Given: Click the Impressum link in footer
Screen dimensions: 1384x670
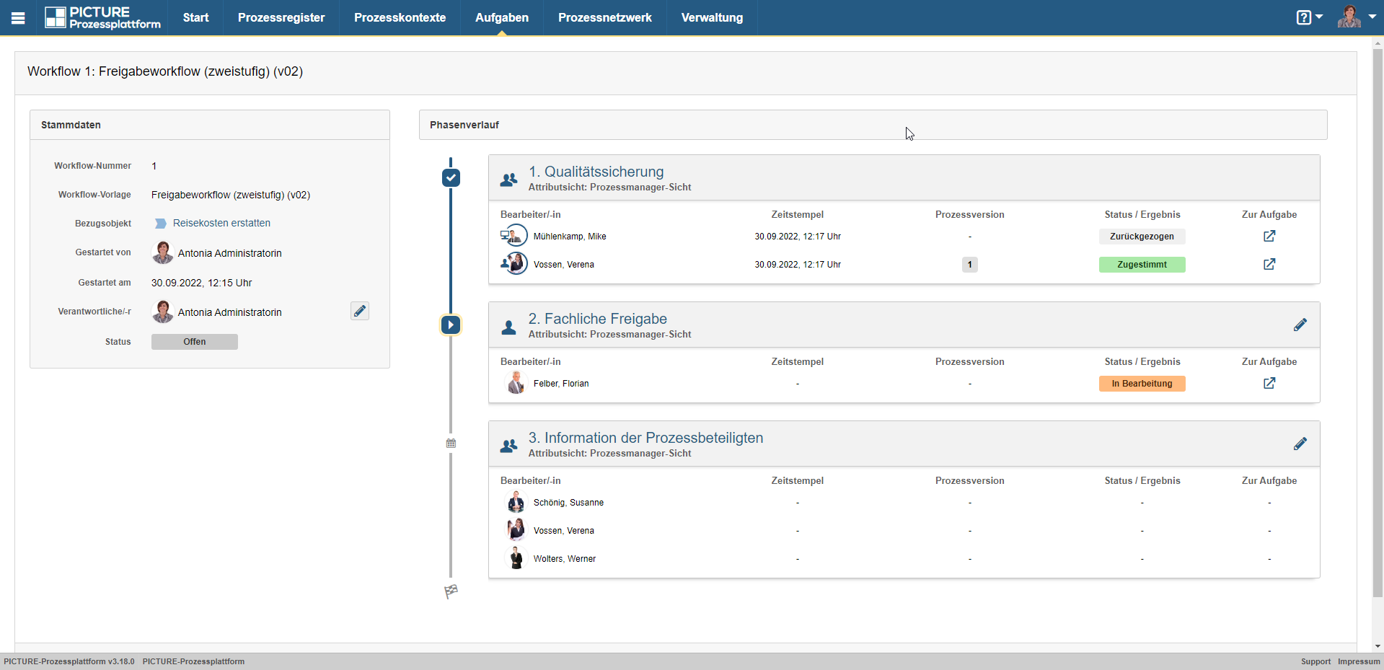Looking at the screenshot, I should coord(1358,661).
